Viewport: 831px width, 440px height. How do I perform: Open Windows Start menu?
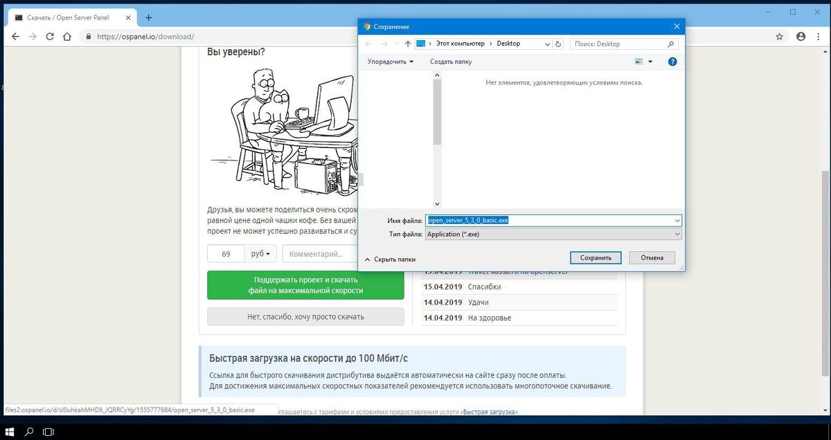[10, 432]
